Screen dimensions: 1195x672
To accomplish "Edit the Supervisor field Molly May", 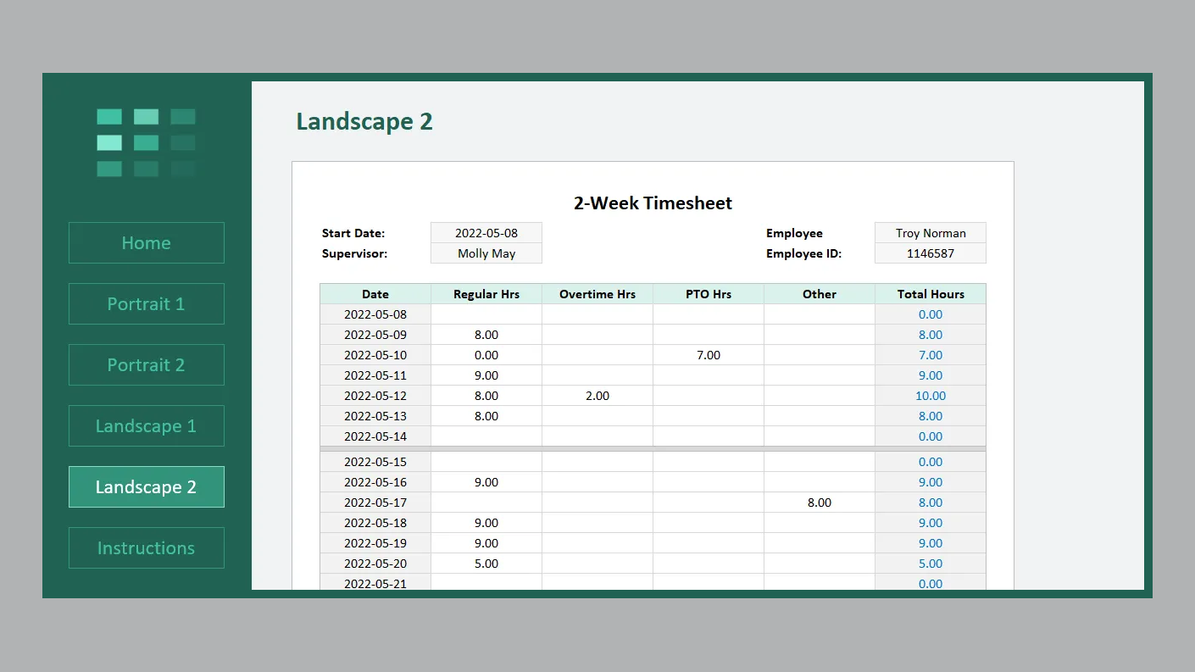I will click(x=486, y=253).
